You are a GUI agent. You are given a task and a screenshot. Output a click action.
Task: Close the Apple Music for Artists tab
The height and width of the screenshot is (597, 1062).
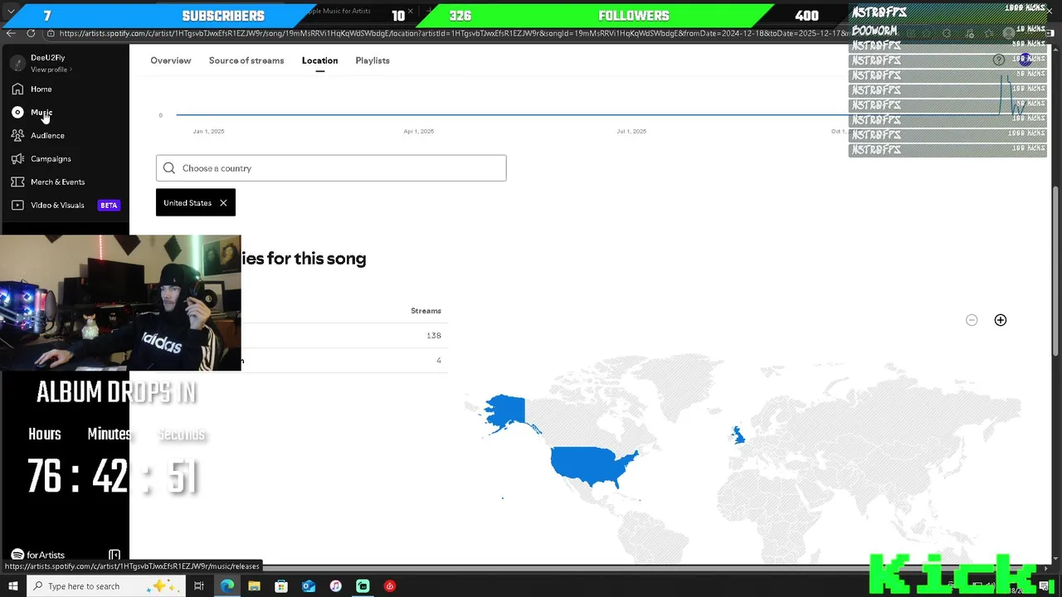click(x=410, y=12)
